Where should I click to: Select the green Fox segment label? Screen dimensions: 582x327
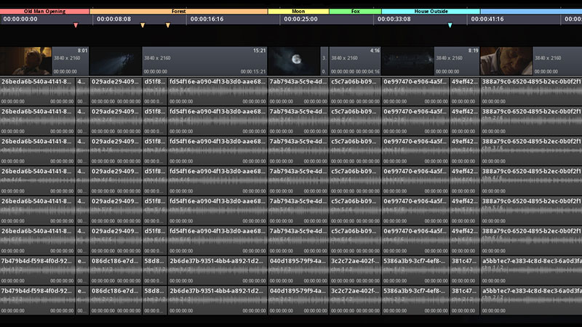(x=355, y=12)
